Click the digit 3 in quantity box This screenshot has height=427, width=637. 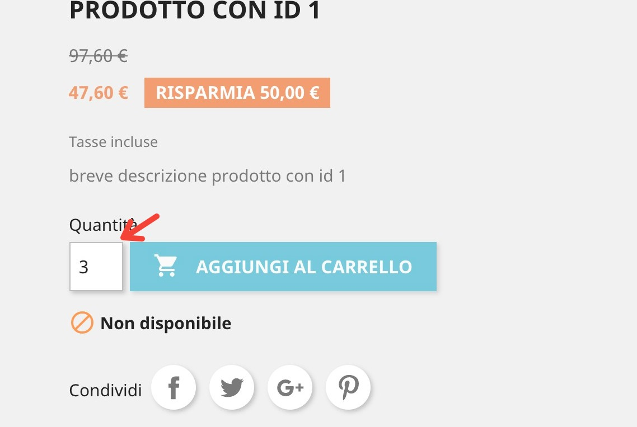tap(84, 267)
